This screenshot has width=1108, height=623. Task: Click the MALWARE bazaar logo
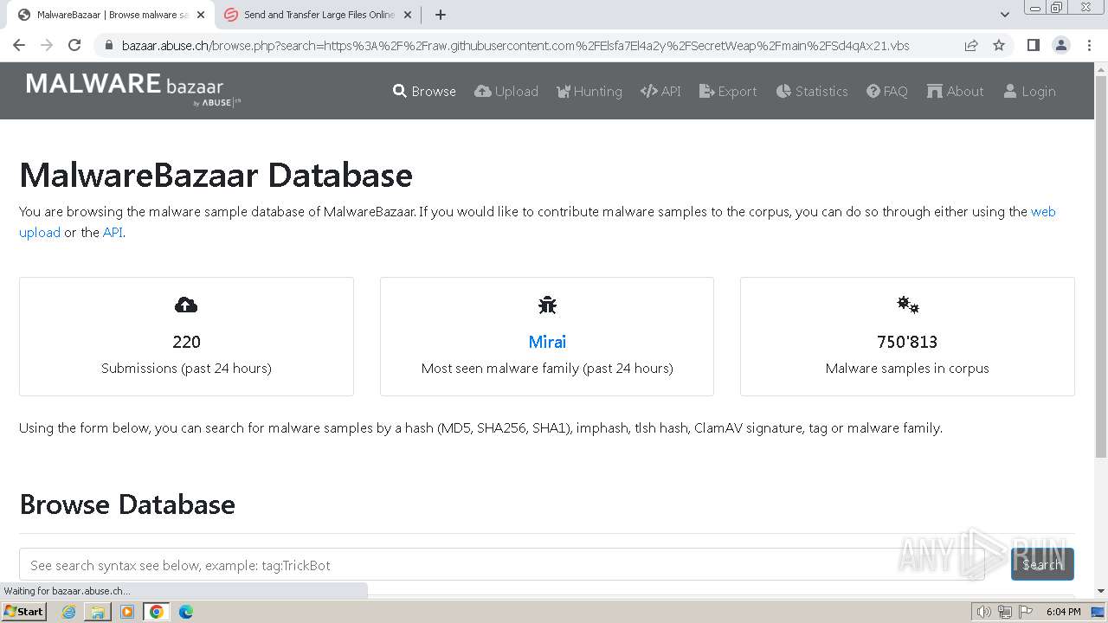(133, 89)
